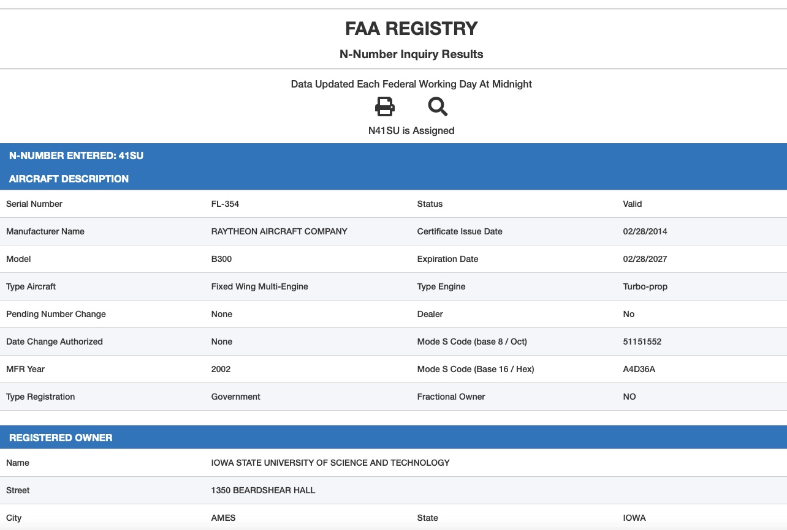Viewport: 787px width, 530px height.
Task: Click the Certificate Issue Date label
Action: tap(460, 231)
